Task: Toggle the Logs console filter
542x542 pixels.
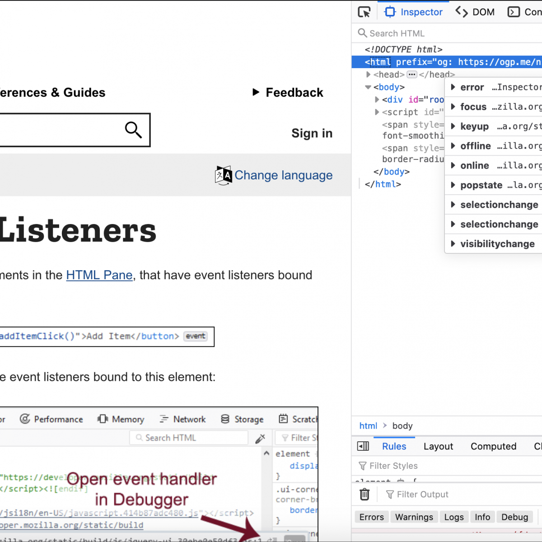Action: coord(454,517)
